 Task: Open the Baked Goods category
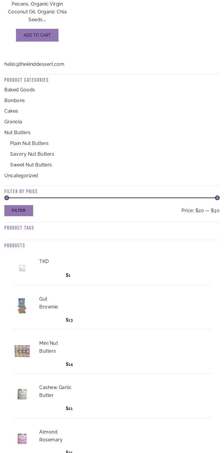click(x=19, y=90)
